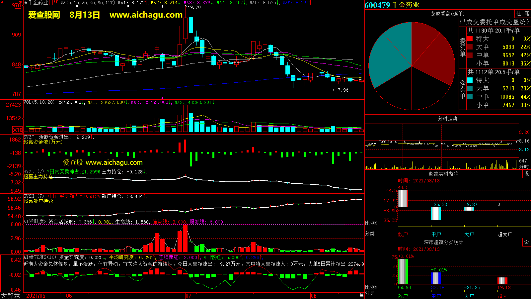Click the red 特大 buy-order legend square
This screenshot has width=531, height=299.
[470, 39]
